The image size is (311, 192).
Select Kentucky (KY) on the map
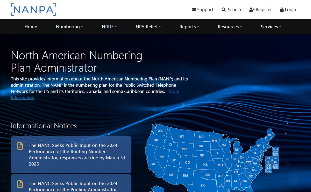pyautogui.click(x=239, y=166)
